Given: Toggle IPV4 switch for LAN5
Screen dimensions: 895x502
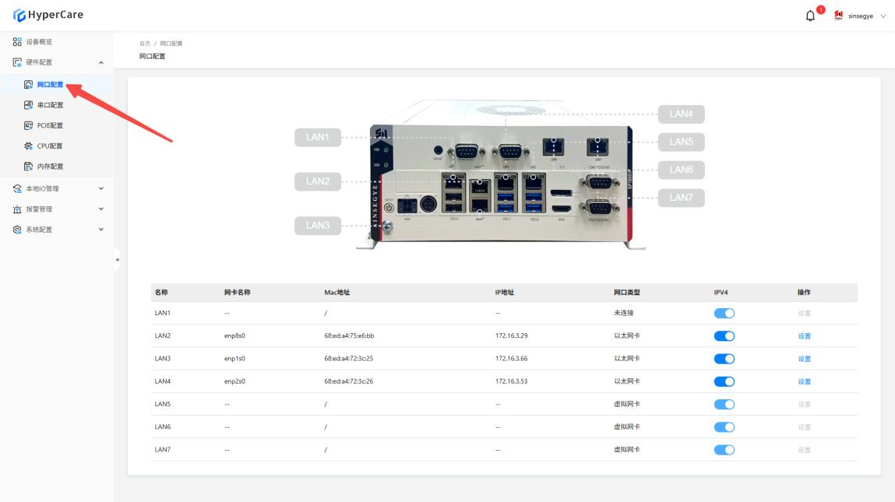Looking at the screenshot, I should (724, 405).
